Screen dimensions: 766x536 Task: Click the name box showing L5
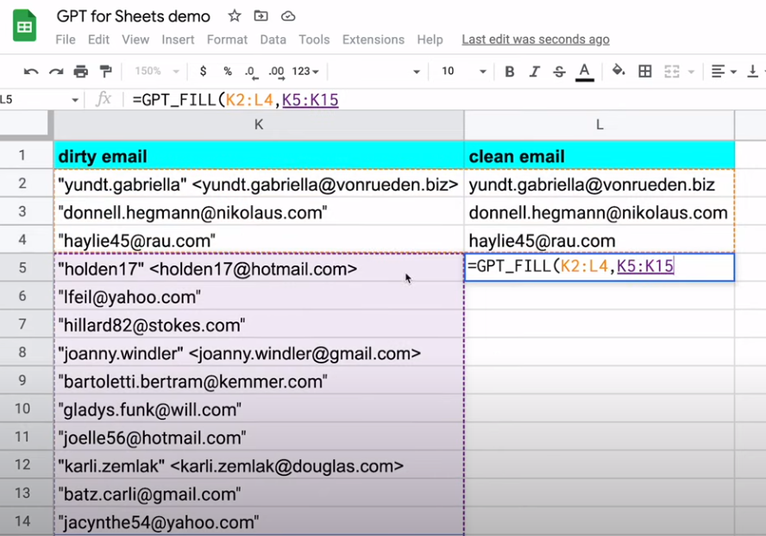[35, 100]
